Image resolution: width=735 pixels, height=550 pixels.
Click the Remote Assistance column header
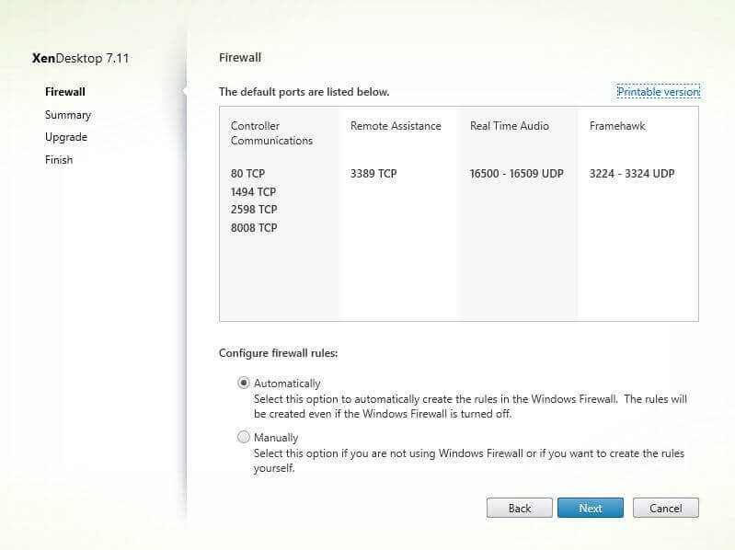click(x=396, y=126)
